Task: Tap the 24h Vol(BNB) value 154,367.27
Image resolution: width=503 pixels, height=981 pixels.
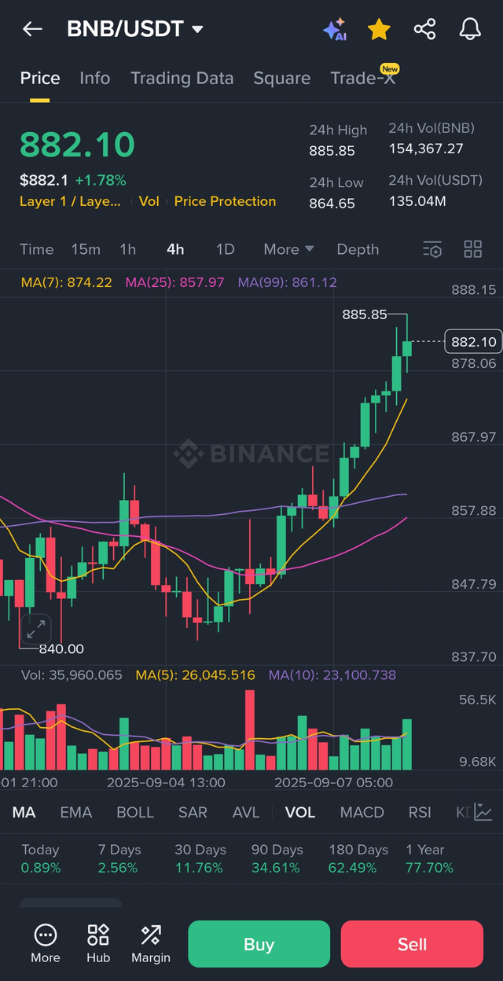Action: tap(426, 148)
